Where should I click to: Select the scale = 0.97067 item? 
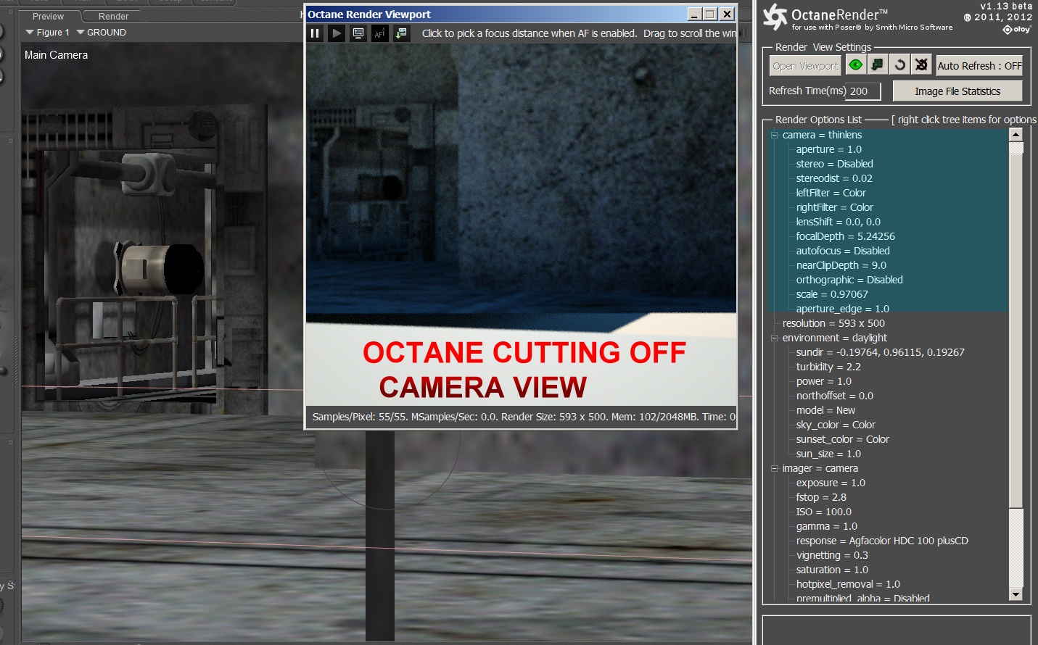pos(832,294)
